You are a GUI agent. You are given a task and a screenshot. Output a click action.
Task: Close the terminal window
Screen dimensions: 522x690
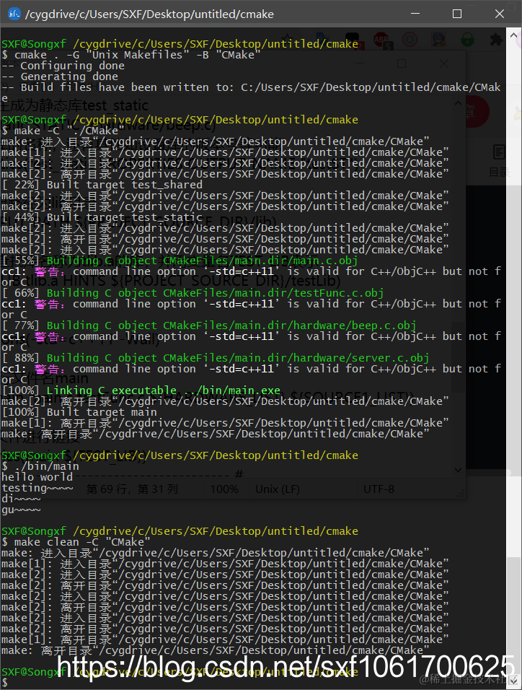pos(499,14)
